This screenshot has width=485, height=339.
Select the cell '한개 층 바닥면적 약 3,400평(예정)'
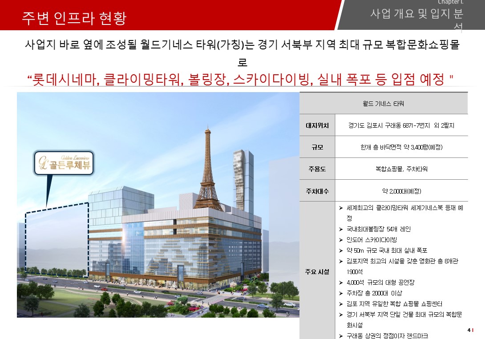click(401, 147)
